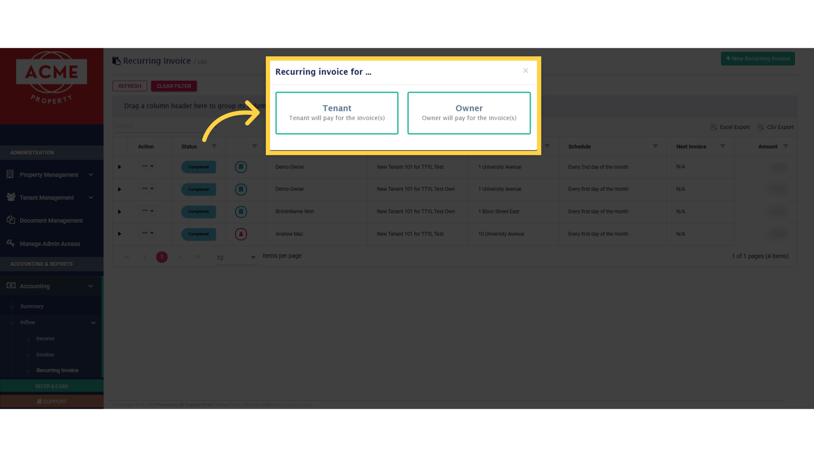Image resolution: width=814 pixels, height=457 pixels.
Task: Open filter icon on Next Invoice column
Action: coord(722,146)
